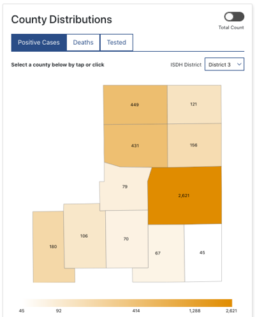Click the county showing 79 cases
255x317 pixels.
coord(125,187)
